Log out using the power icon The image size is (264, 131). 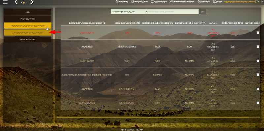coord(217,2)
